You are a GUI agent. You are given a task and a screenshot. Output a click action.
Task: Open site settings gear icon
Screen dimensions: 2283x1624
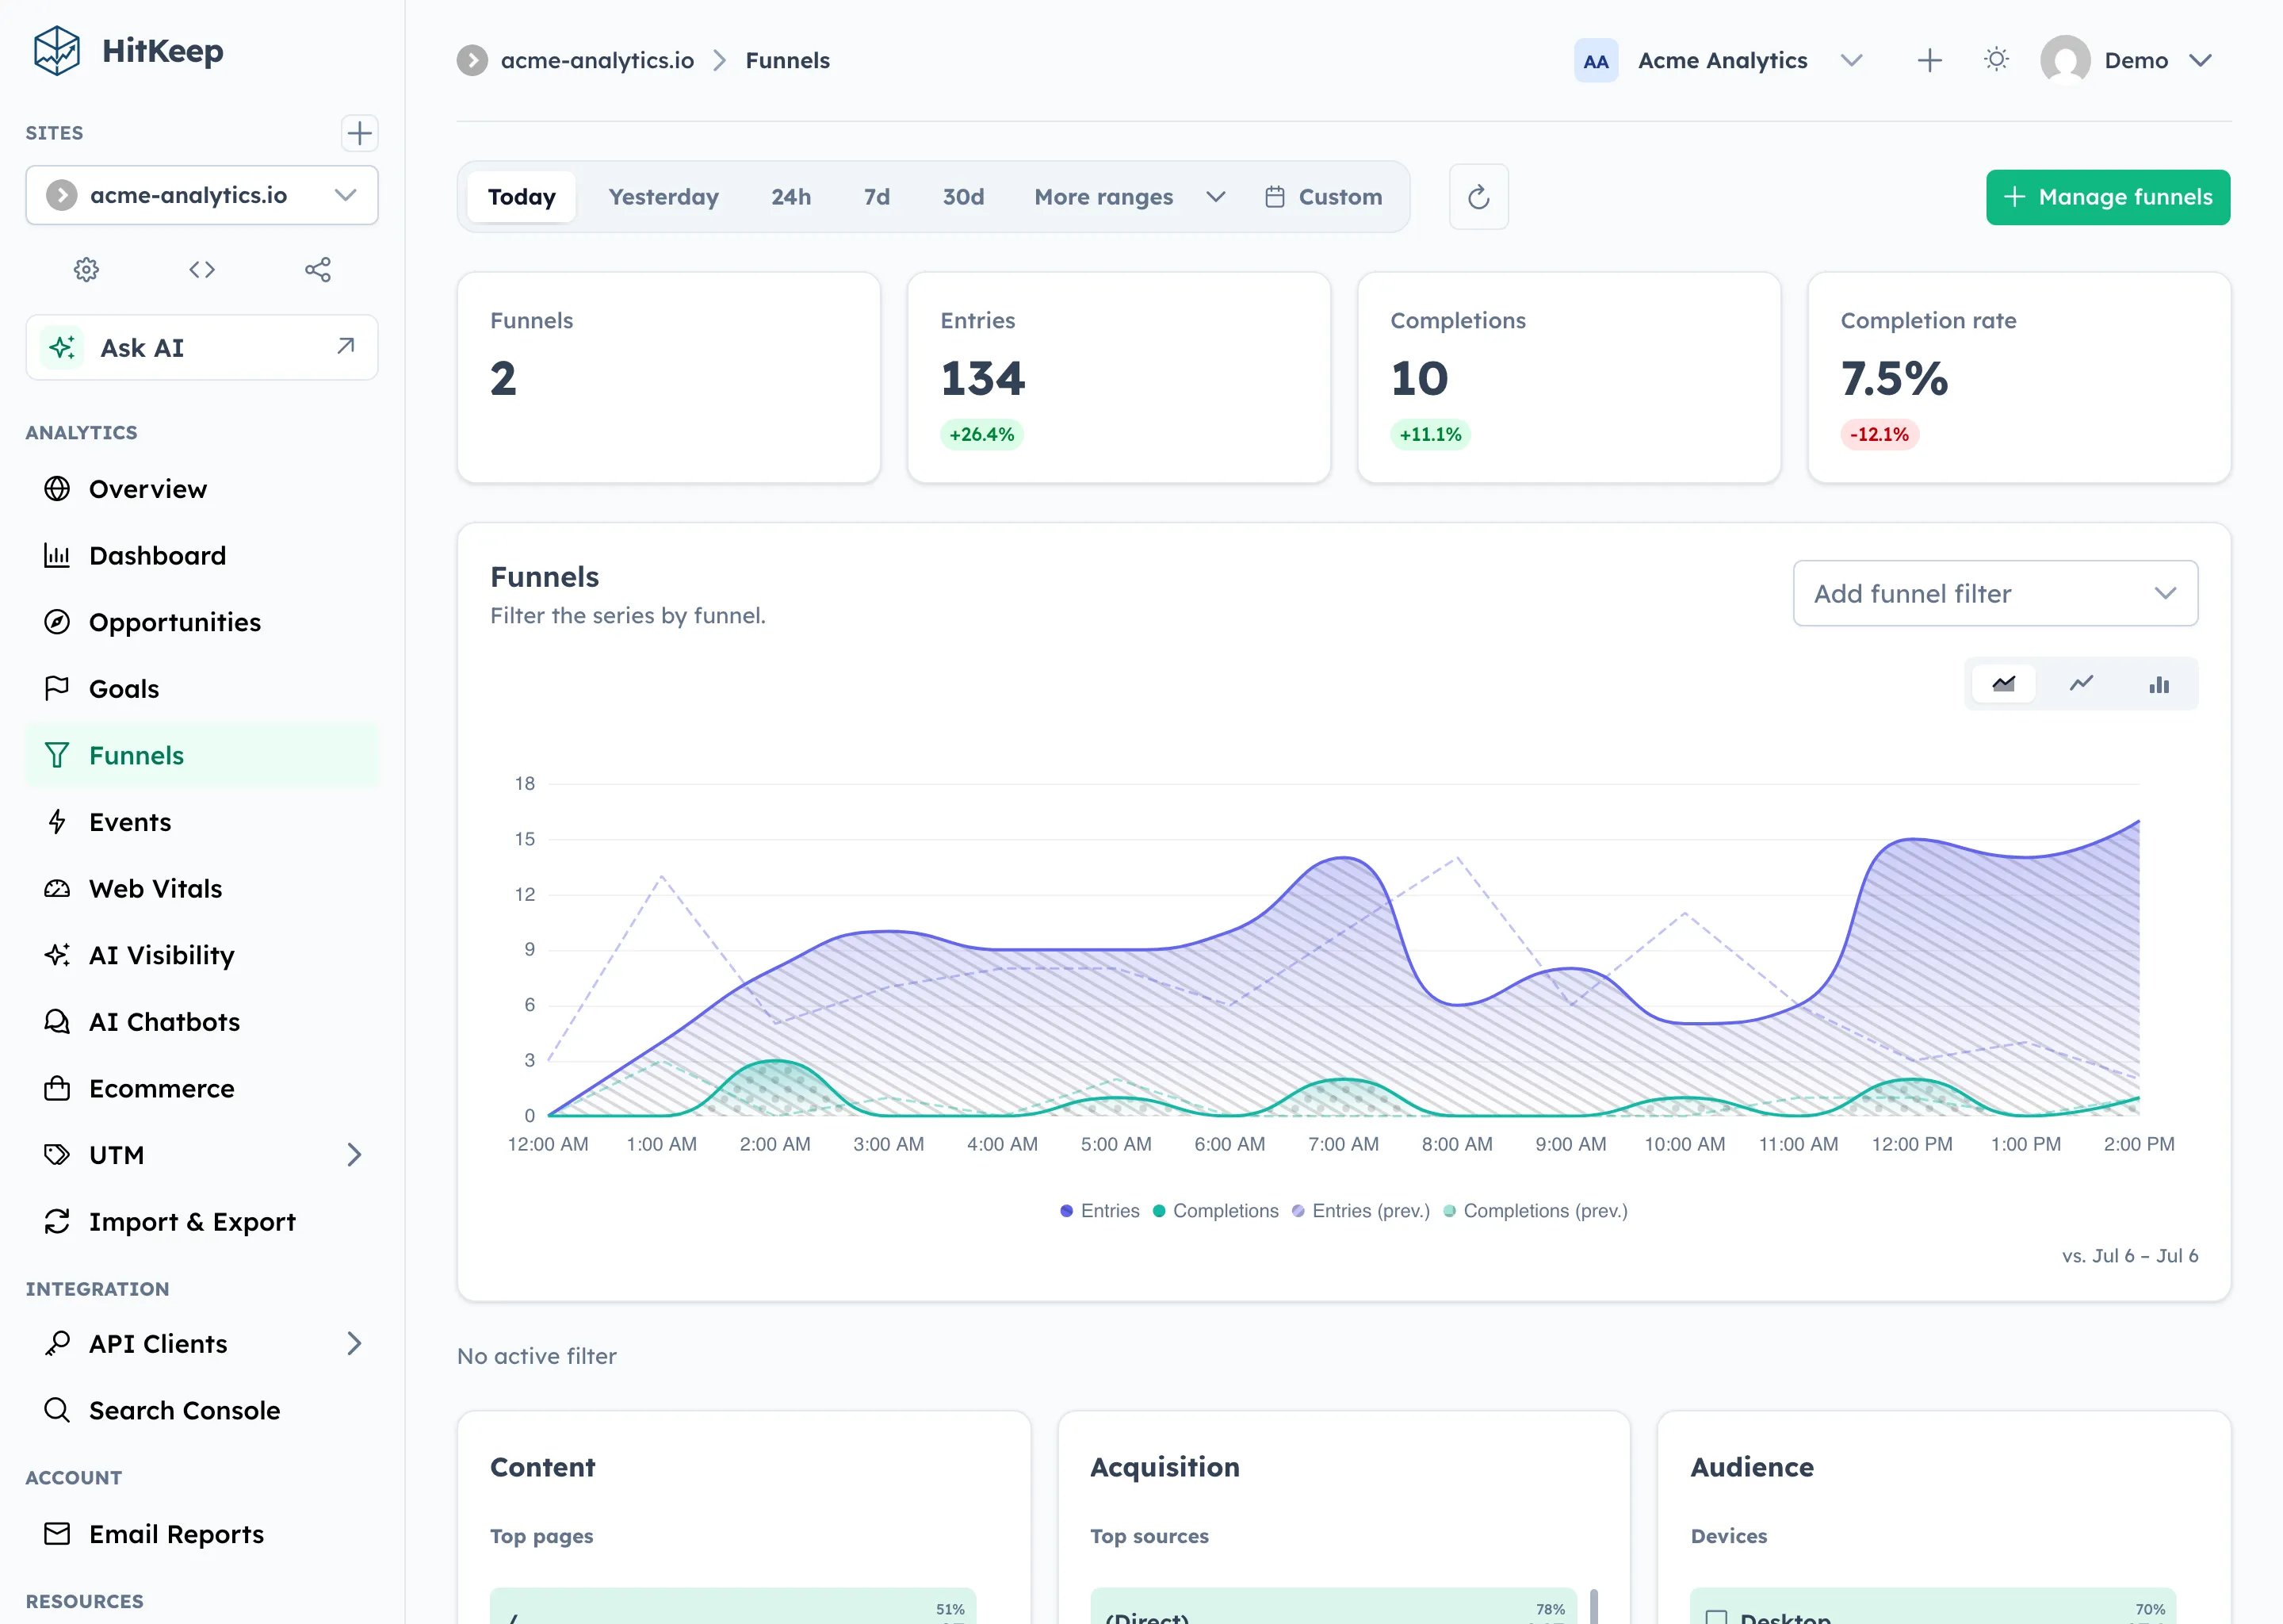pos(87,270)
